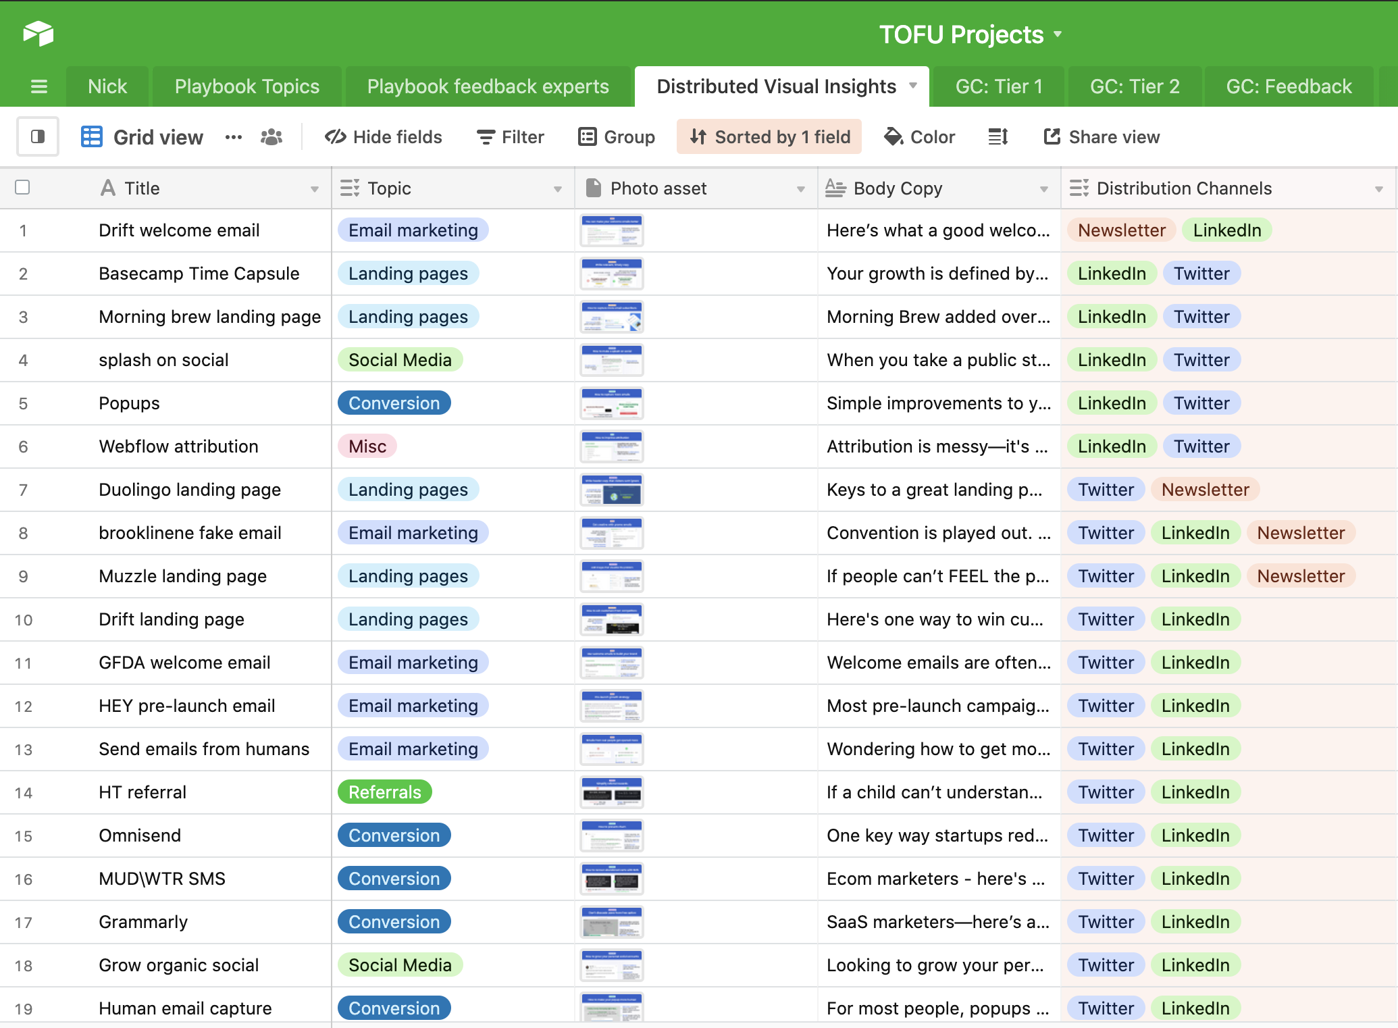Image resolution: width=1398 pixels, height=1028 pixels.
Task: Click the Title field type icon
Action: click(108, 188)
